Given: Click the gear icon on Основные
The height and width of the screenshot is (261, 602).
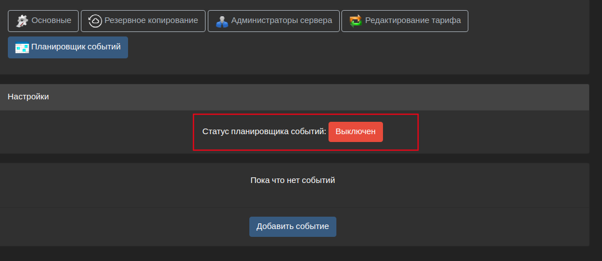Looking at the screenshot, I should (22, 21).
